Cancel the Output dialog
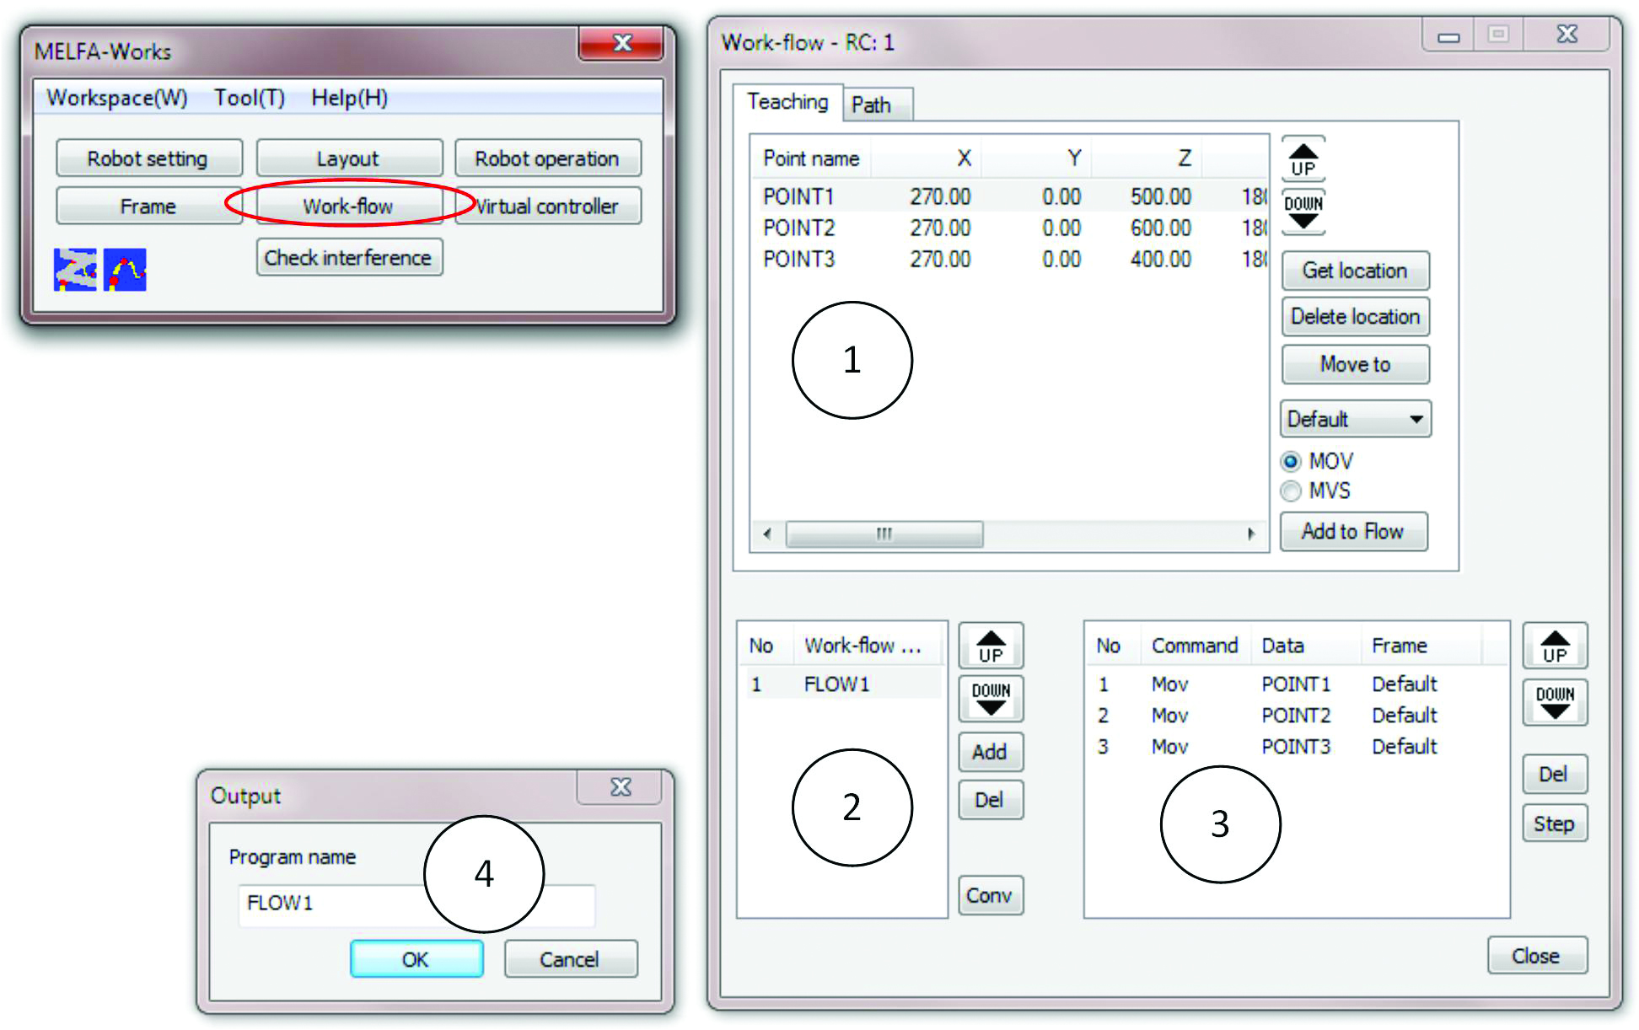The image size is (1639, 1030). pos(571,959)
